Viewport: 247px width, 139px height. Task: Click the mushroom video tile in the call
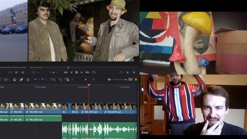point(193,43)
